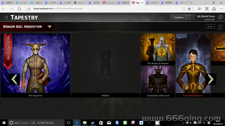The width and height of the screenshot is (225, 126).
Task: Open Windows Start menu
Action: tap(4, 123)
